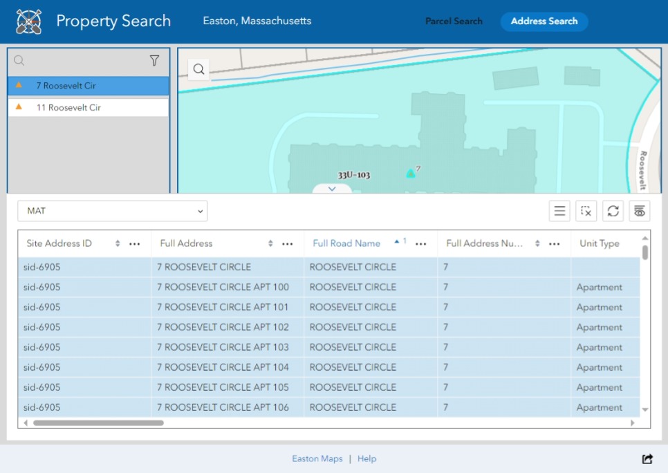Open the Easton Maps link
The height and width of the screenshot is (473, 668).
(x=317, y=458)
